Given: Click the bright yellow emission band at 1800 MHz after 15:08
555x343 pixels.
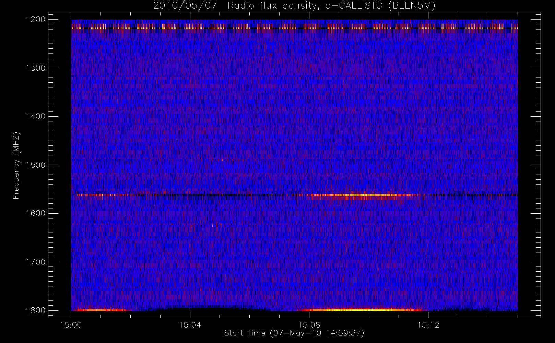Looking at the screenshot, I should pyautogui.click(x=362, y=310).
